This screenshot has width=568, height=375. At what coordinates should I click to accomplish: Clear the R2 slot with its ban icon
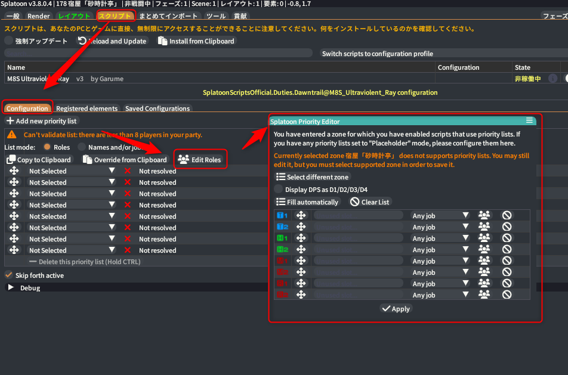[x=507, y=295]
